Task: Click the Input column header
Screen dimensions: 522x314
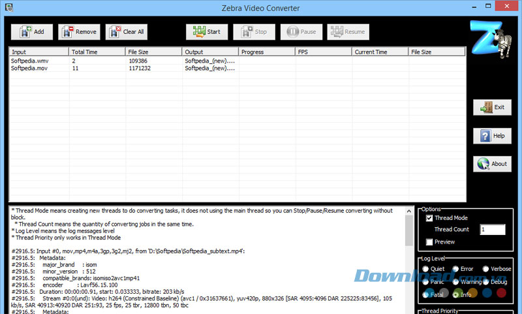Action: (x=38, y=52)
